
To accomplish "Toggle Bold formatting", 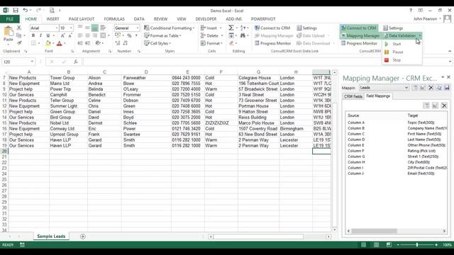I will point(33,35).
